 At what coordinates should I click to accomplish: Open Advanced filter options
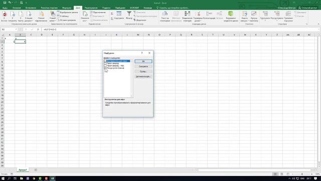coord(140,20)
